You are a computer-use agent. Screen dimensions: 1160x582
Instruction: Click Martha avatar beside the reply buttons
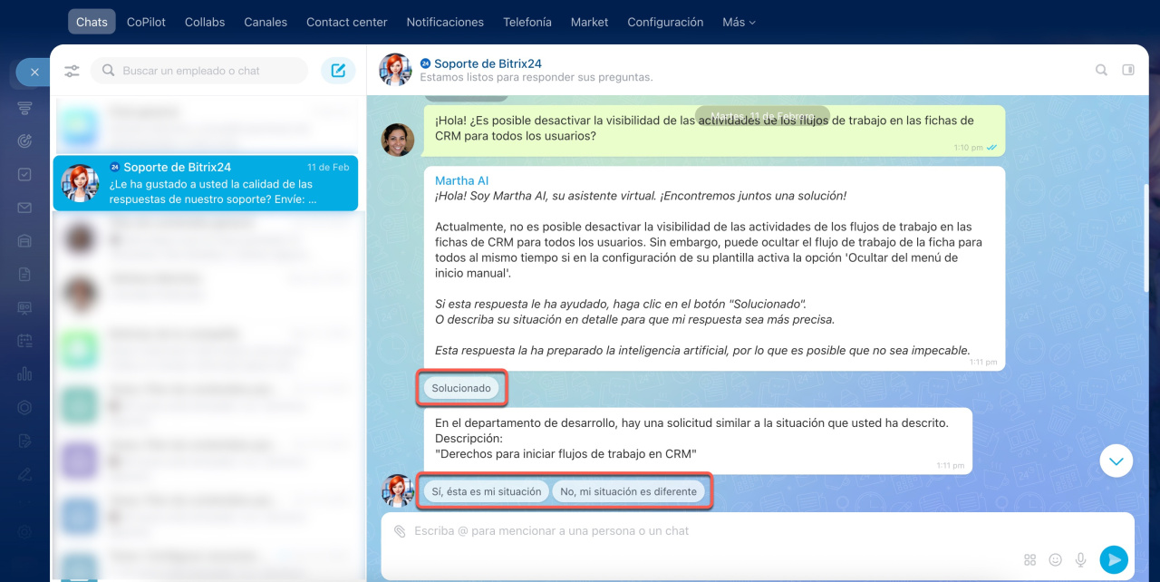pos(397,490)
